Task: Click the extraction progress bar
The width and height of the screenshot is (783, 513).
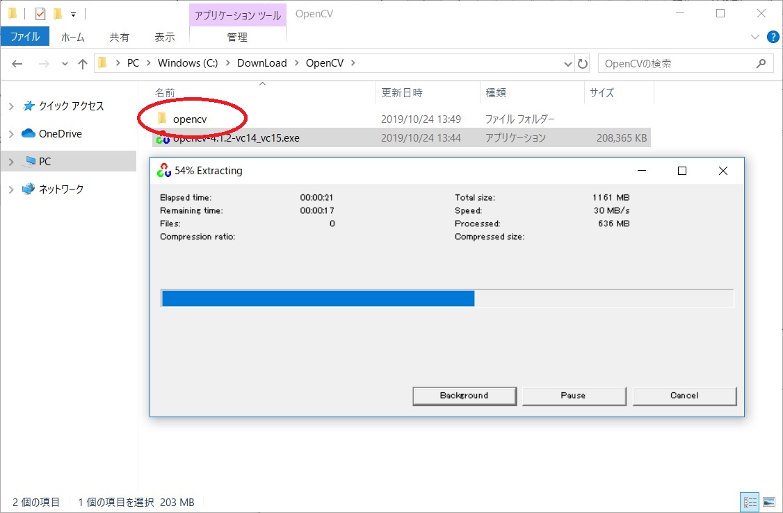Action: [447, 298]
